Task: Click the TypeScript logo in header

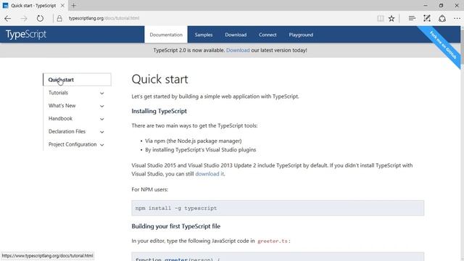Action: (x=26, y=34)
